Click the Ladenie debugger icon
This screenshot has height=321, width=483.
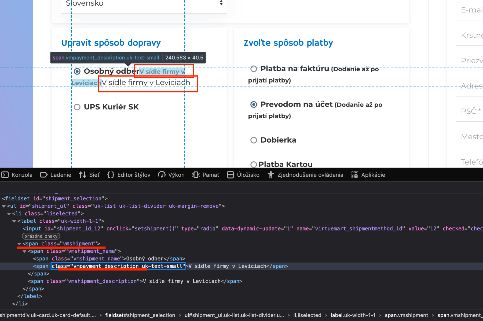[44, 175]
